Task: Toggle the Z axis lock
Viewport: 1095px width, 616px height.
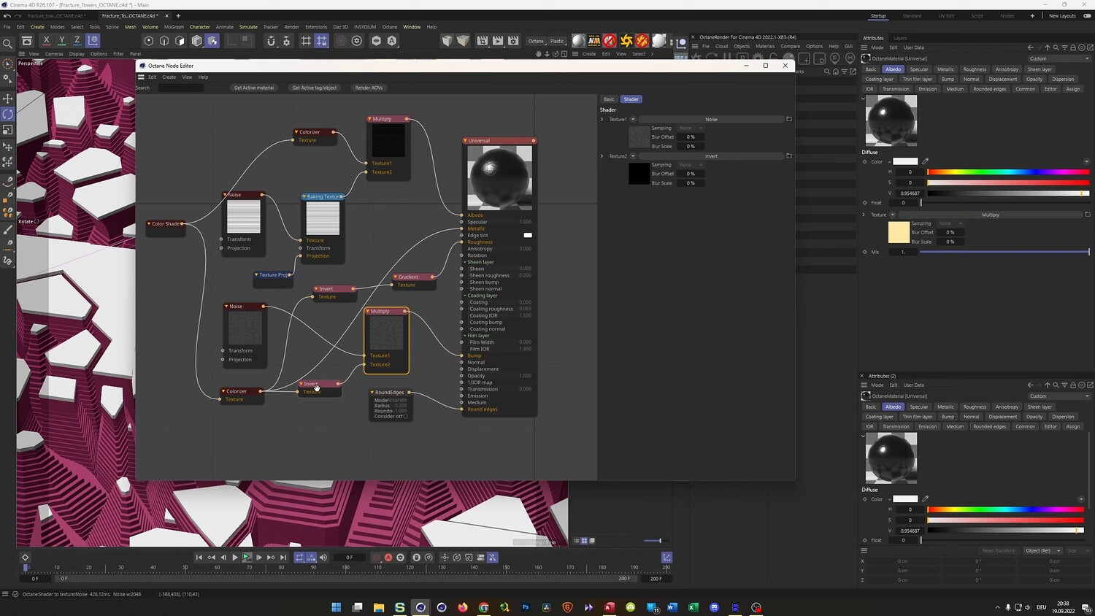Action: point(77,41)
